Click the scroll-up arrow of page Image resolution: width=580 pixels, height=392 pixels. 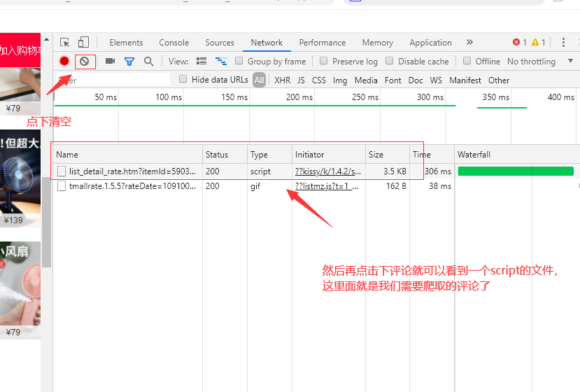coord(47,39)
